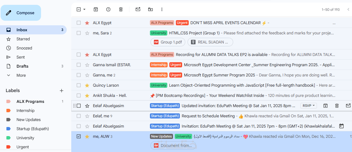Mark Updated invitation email unread via row icon
352x152 pixels.
348,106
